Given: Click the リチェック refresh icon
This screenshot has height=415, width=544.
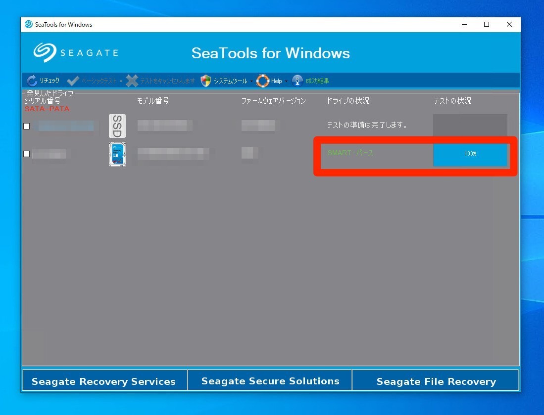Looking at the screenshot, I should point(32,81).
